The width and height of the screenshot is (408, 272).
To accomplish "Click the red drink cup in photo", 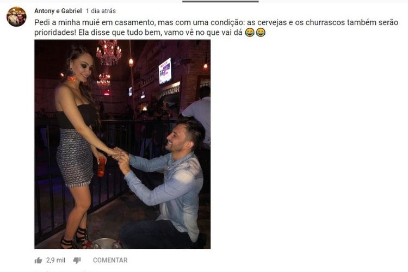I will click(x=102, y=166).
